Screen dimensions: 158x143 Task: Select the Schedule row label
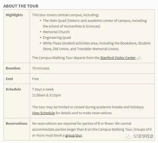click(13, 89)
